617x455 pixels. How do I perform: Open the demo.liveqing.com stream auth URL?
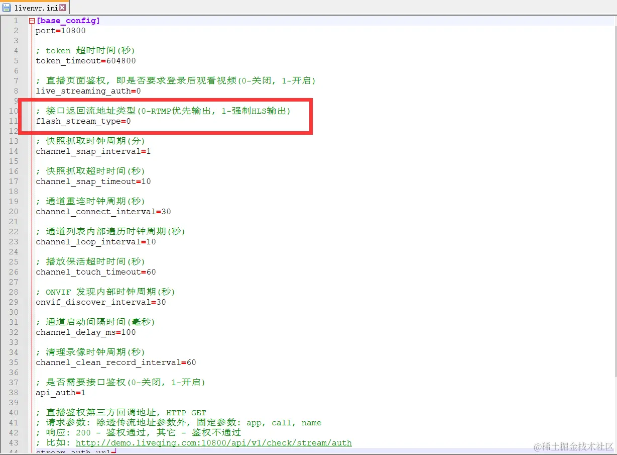pyautogui.click(x=213, y=443)
